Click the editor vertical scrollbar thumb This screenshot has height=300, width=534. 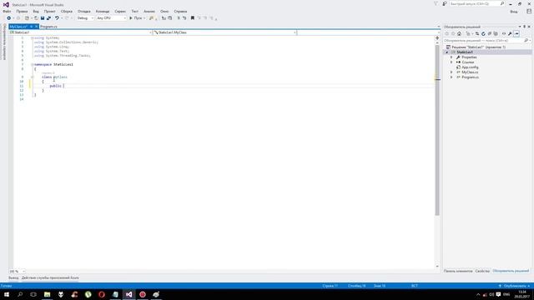point(437,130)
